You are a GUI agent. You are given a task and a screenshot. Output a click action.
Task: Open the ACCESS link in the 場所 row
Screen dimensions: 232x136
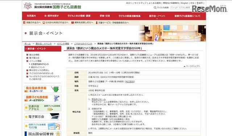pyautogui.click(x=130, y=82)
